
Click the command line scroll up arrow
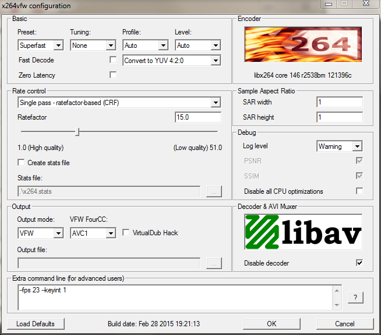(337, 291)
